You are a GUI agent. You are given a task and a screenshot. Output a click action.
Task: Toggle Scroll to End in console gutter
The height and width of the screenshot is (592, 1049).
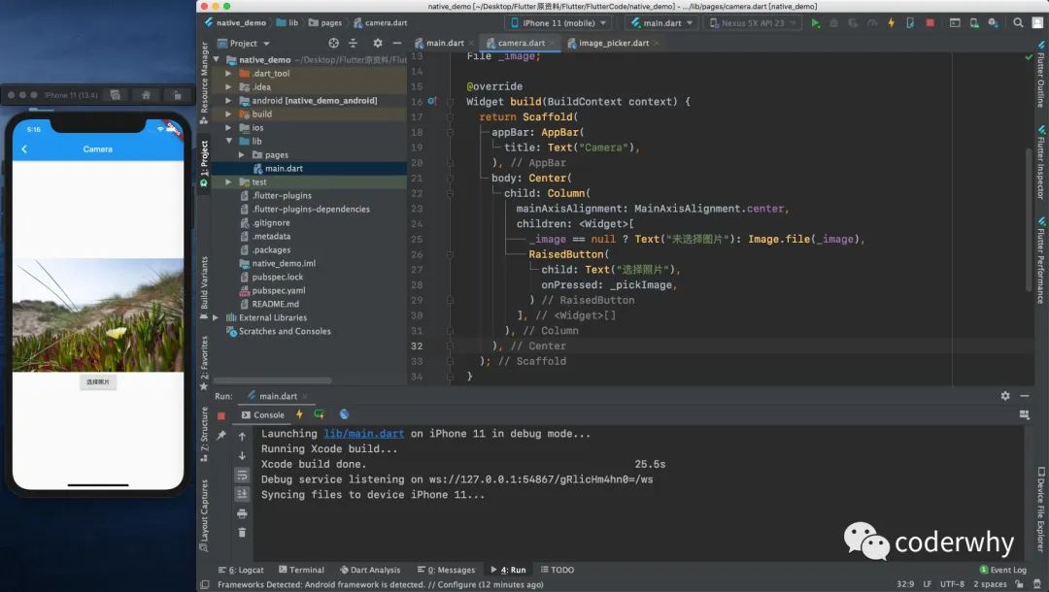[x=242, y=494]
